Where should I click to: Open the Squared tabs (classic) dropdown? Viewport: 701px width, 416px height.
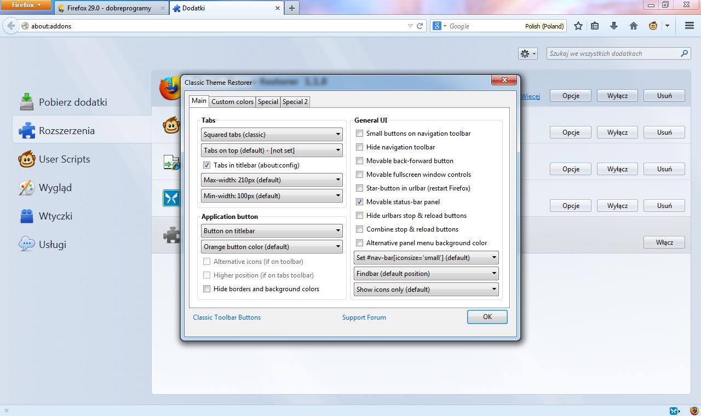pos(272,135)
